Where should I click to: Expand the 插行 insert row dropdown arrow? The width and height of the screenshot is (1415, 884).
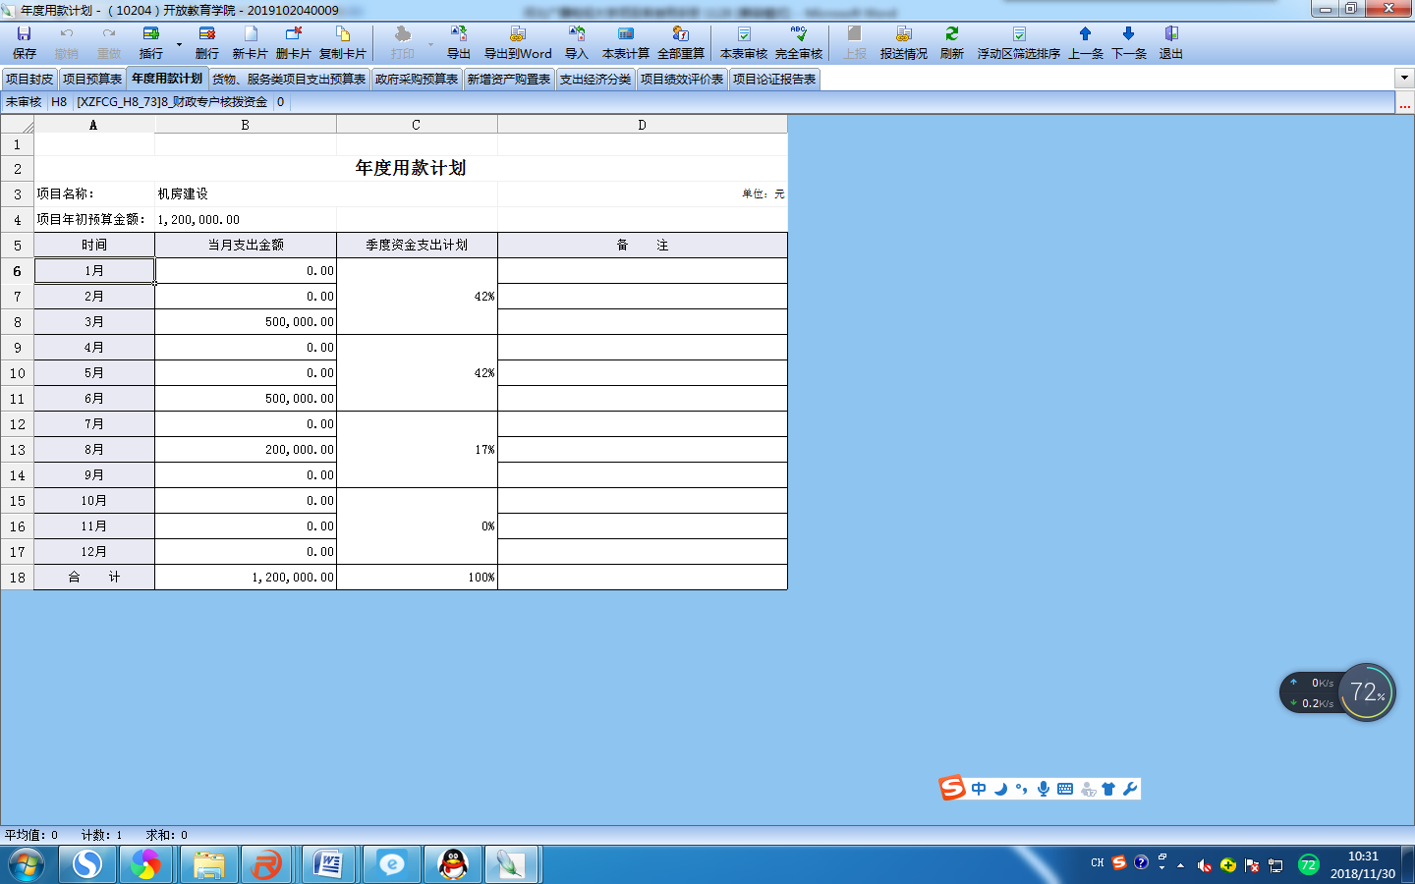coord(179,44)
